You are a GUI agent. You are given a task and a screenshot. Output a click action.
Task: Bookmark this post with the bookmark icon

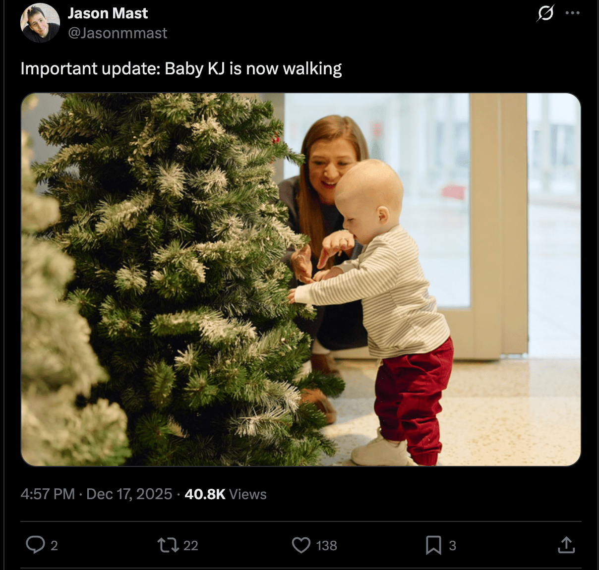pyautogui.click(x=433, y=545)
